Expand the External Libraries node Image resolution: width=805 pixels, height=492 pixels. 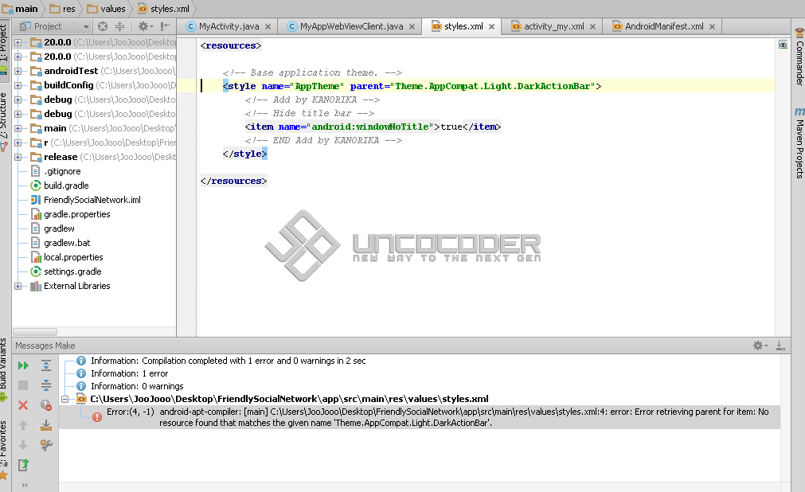(x=18, y=286)
